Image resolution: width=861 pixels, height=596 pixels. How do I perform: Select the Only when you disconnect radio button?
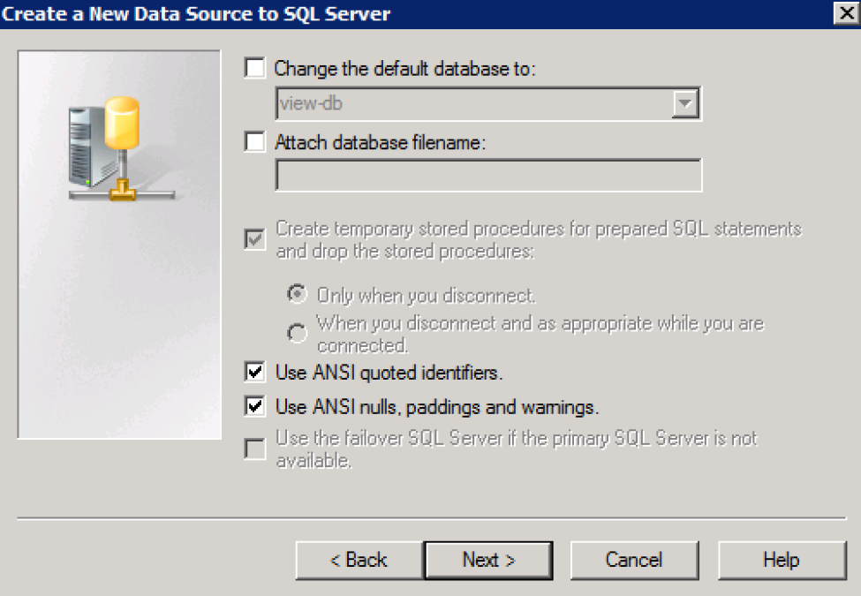point(297,294)
